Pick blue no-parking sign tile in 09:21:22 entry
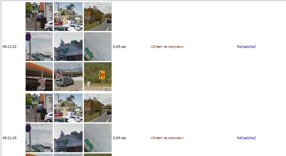 pyautogui.click(x=39, y=47)
